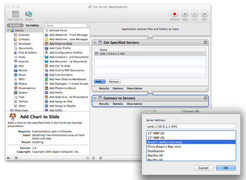Image resolution: width=246 pixels, height=180 pixels.
Task: Switch to the Actions tab
Action: point(15,25)
